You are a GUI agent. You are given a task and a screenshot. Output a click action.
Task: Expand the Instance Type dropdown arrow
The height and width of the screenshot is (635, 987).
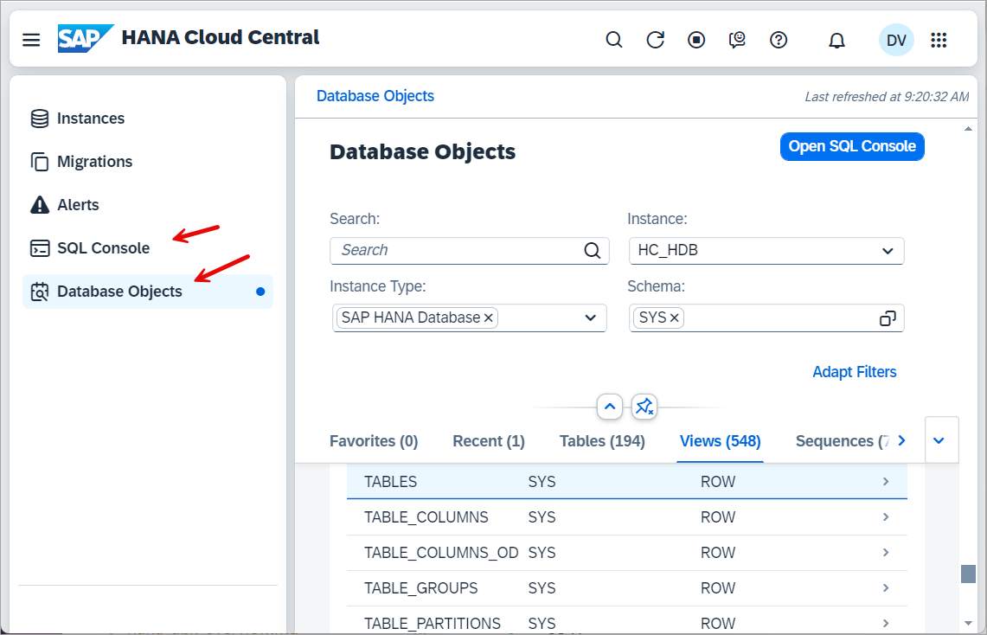[591, 317]
